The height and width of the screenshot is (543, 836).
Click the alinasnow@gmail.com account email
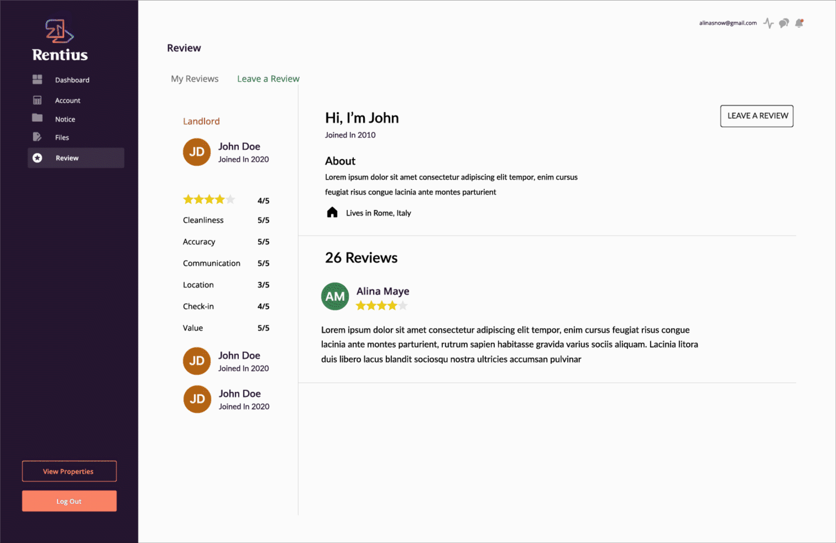click(728, 23)
